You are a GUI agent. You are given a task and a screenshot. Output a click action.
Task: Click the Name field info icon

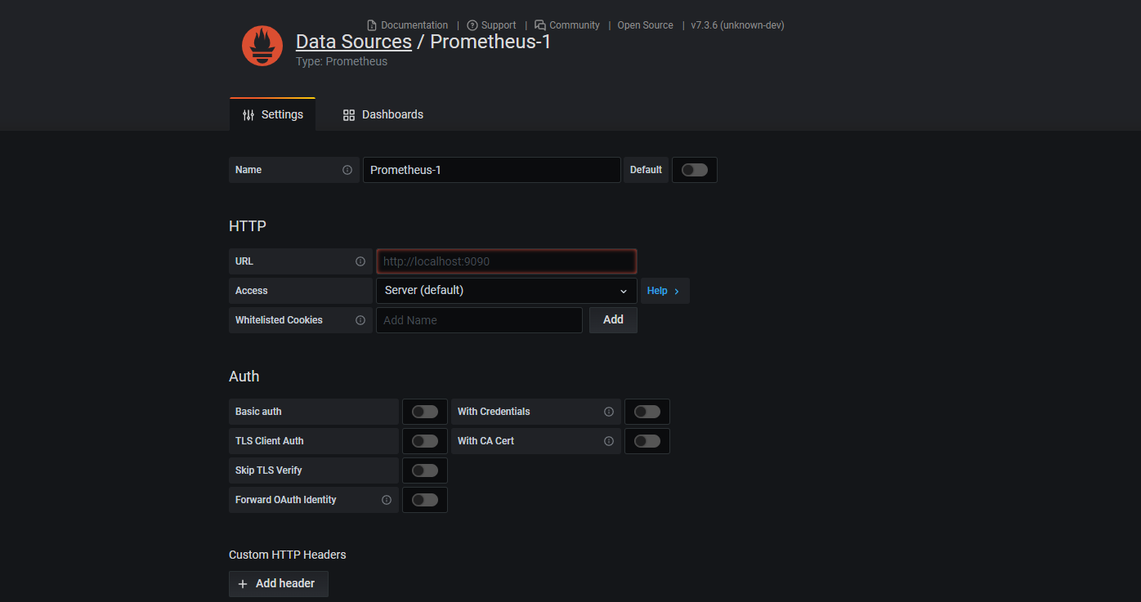point(347,170)
